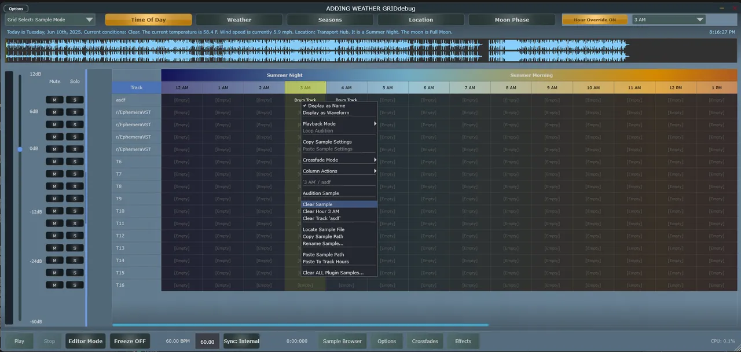Mute the asdf track
The height and width of the screenshot is (352, 741).
point(54,100)
